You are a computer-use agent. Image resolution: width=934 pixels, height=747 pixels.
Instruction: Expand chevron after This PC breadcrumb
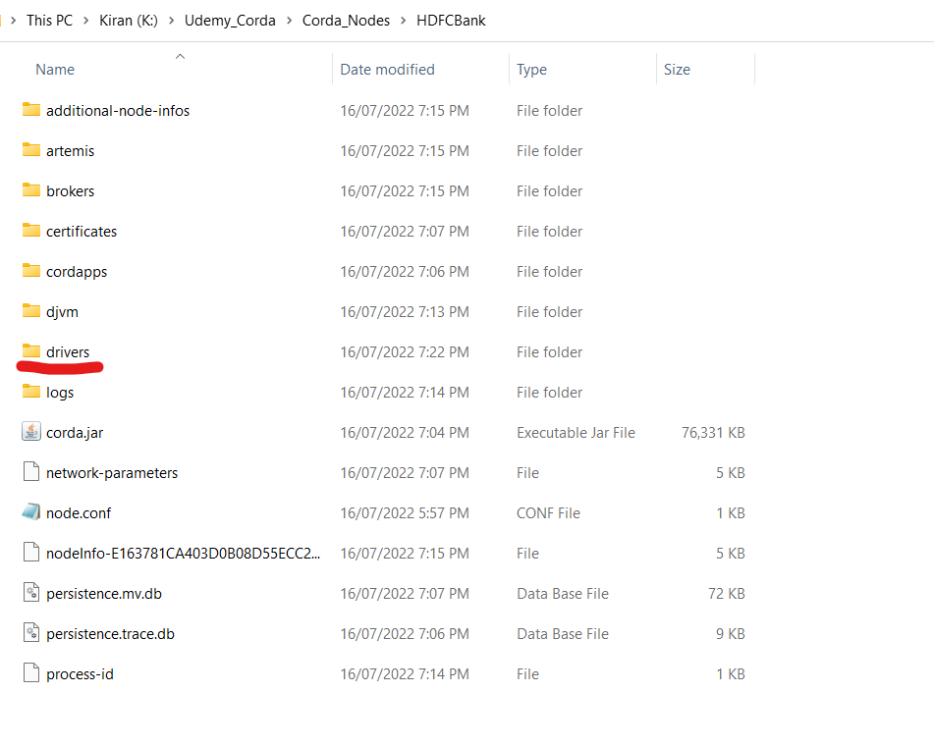85,21
